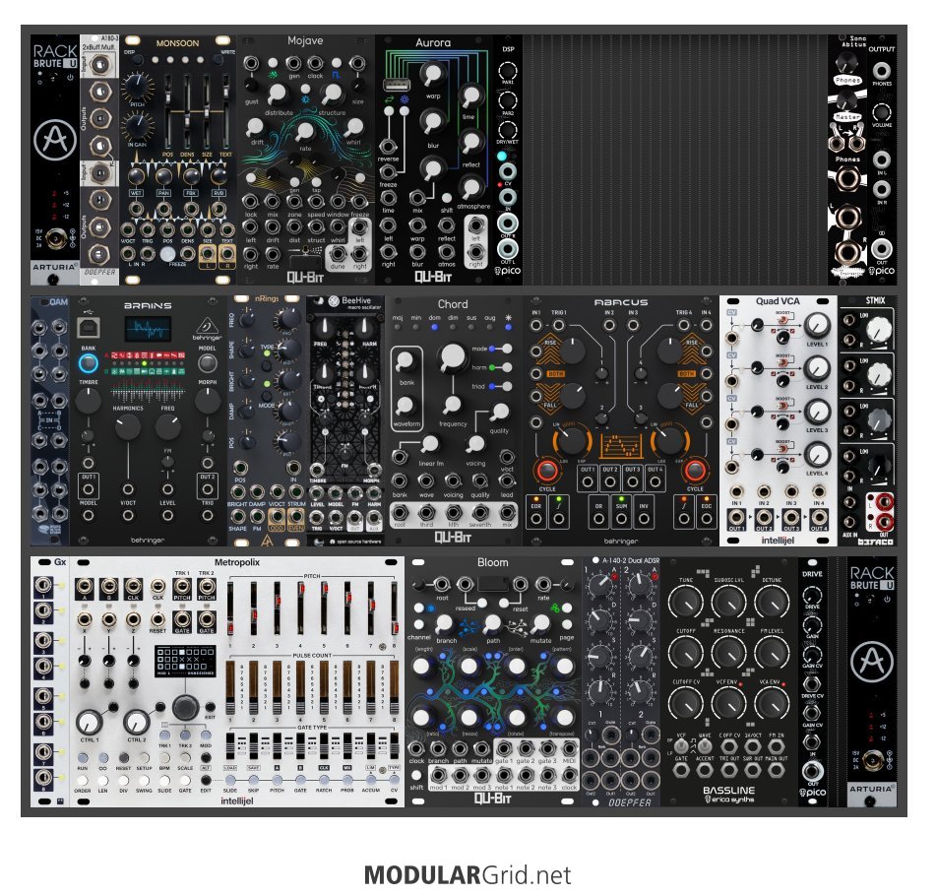Click the Monsoon R output jack
The height and width of the screenshot is (896, 937).
pos(227,253)
